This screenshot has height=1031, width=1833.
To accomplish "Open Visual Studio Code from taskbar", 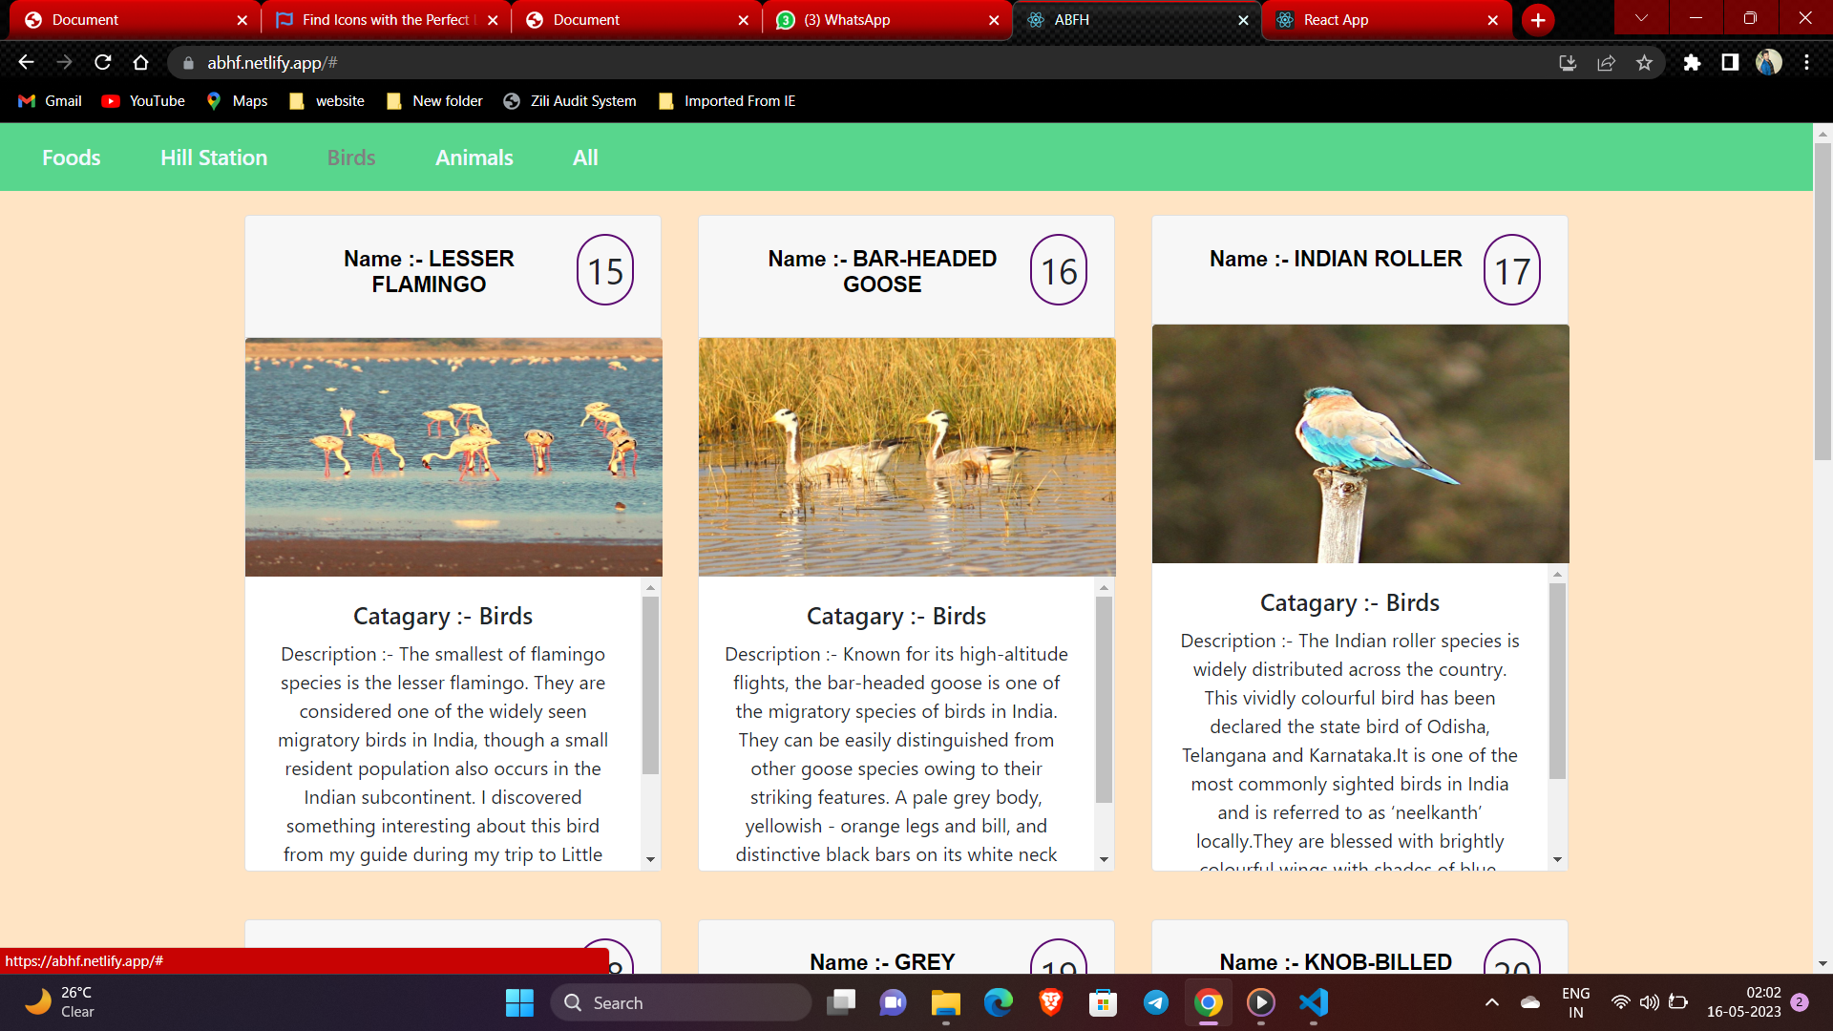I will click(1314, 1002).
